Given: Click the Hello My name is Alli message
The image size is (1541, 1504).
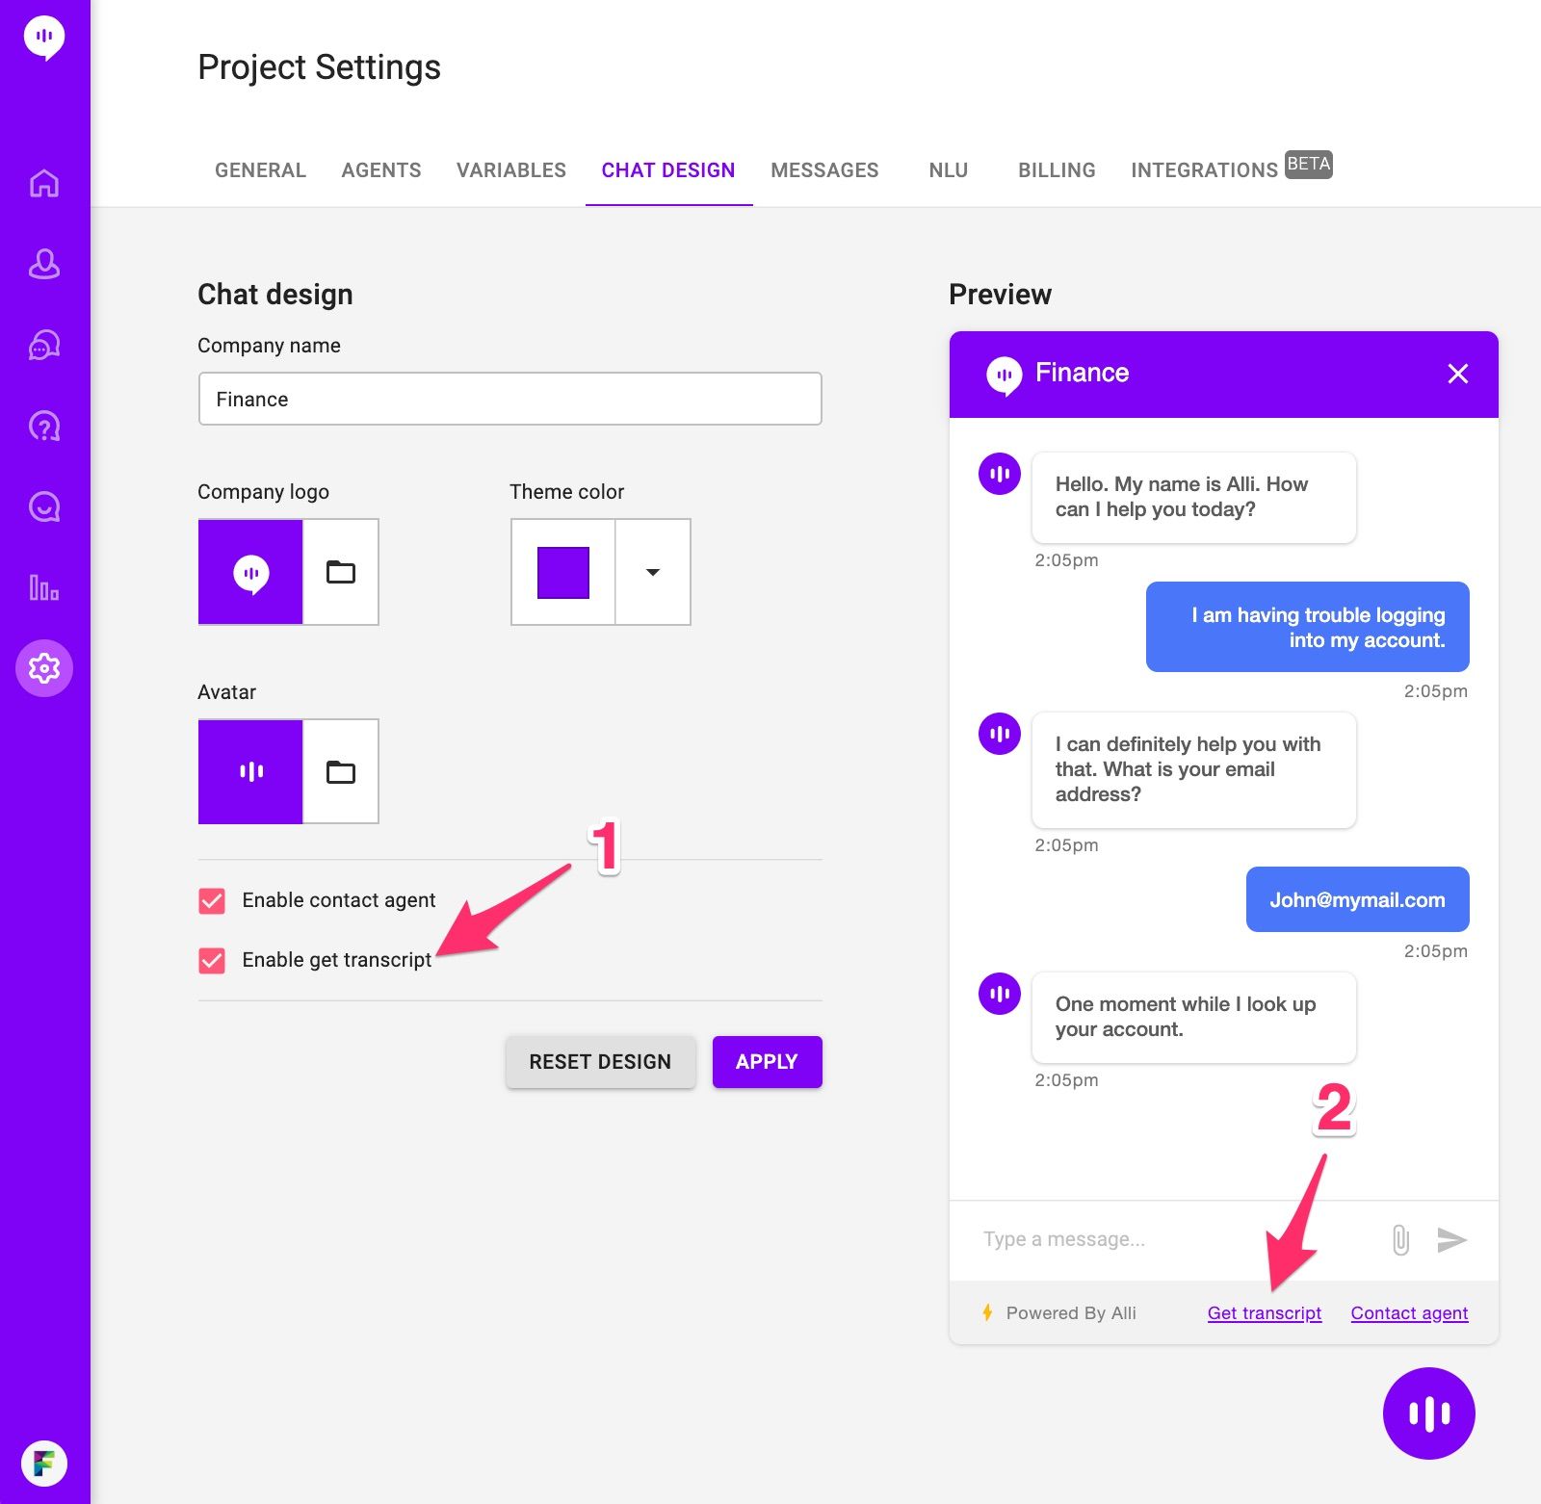Looking at the screenshot, I should tap(1193, 498).
